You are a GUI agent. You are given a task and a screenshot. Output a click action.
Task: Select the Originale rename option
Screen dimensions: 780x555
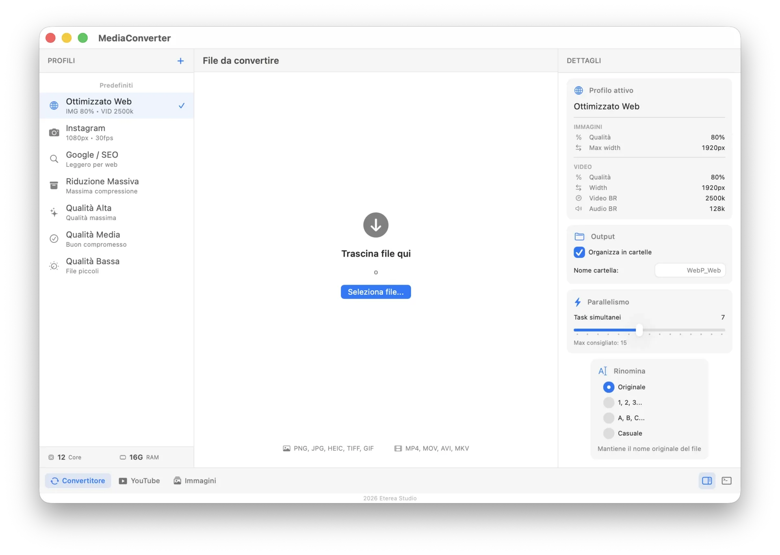(x=609, y=387)
